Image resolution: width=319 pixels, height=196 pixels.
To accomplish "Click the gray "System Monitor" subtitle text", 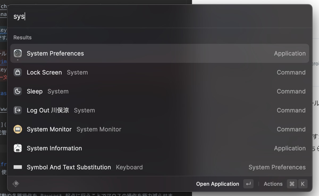I will click(99, 129).
